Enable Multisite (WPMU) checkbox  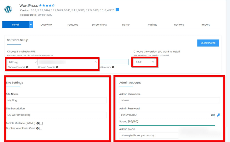point(41,123)
